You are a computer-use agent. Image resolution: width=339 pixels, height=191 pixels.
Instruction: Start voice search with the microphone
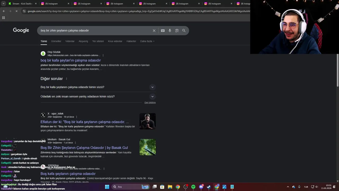170,31
